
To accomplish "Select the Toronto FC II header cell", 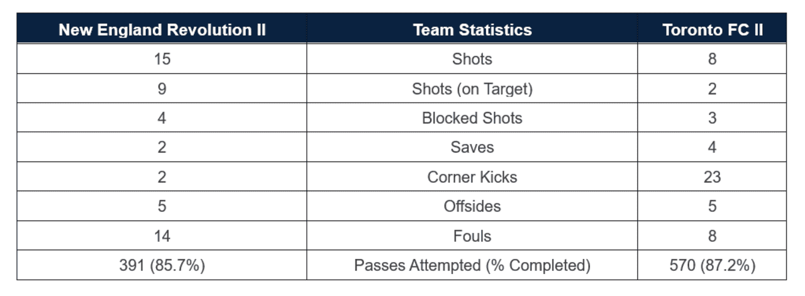I will pyautogui.click(x=712, y=30).
